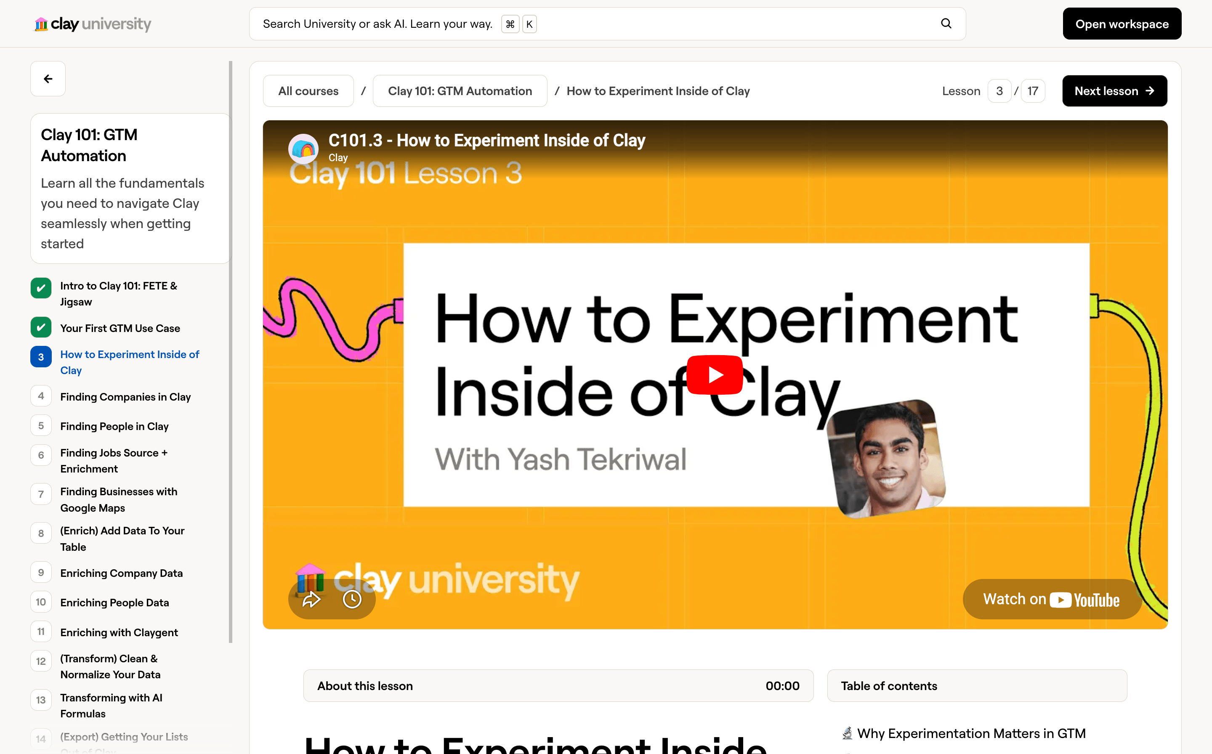Toggle the completed check for Intro to Clay 101

point(41,288)
